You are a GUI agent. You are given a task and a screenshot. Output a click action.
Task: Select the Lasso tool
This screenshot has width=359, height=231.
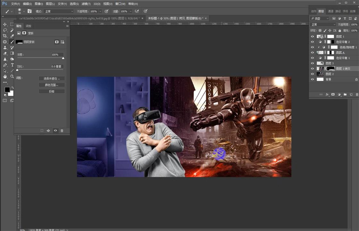(x=5, y=30)
